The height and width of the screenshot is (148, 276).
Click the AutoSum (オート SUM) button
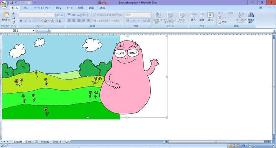click(x=226, y=13)
